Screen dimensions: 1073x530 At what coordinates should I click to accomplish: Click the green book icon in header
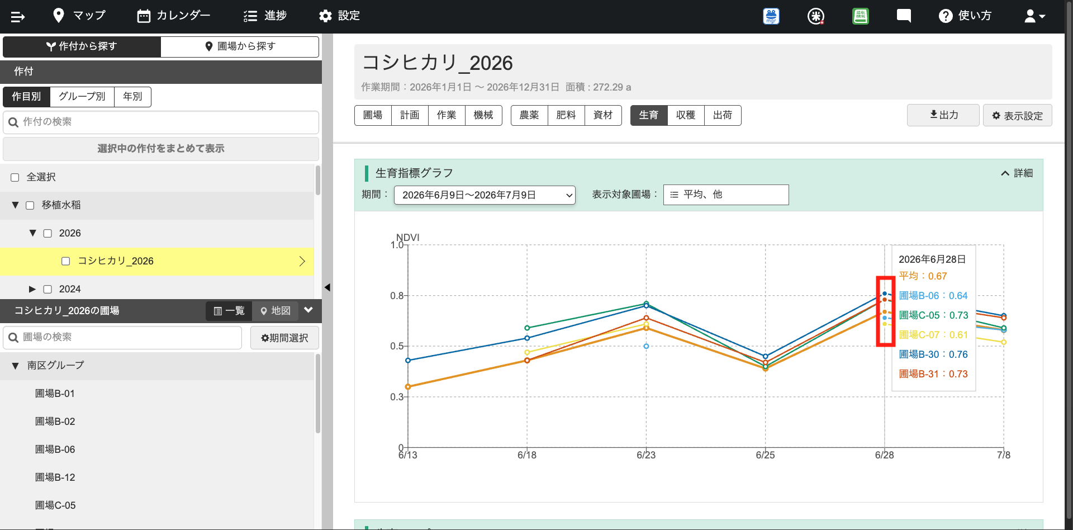coord(861,16)
